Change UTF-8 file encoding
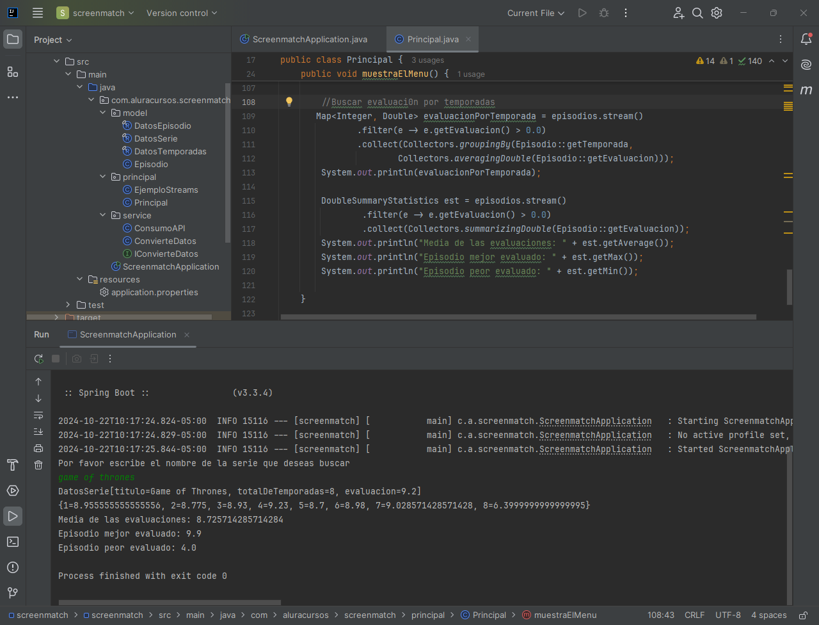The width and height of the screenshot is (819, 625). (728, 615)
